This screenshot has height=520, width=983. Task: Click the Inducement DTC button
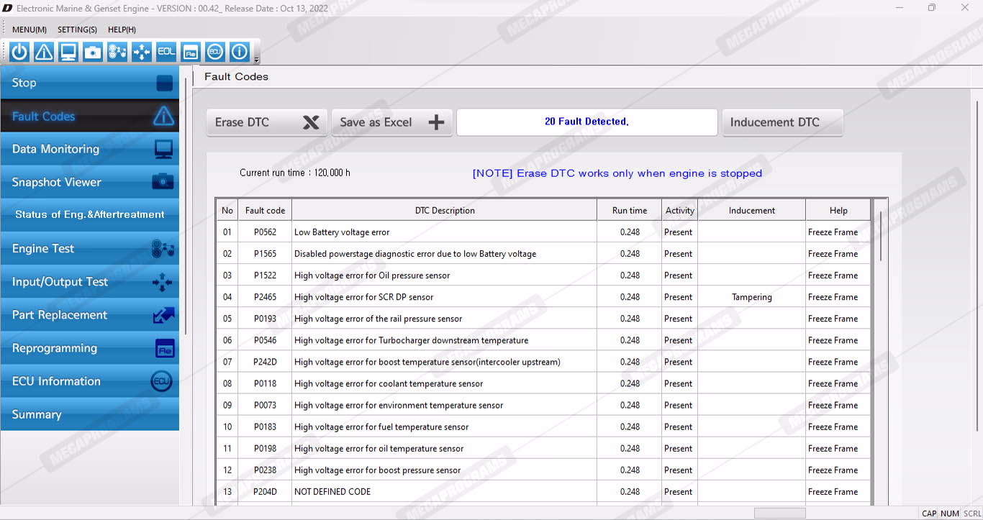(x=782, y=122)
